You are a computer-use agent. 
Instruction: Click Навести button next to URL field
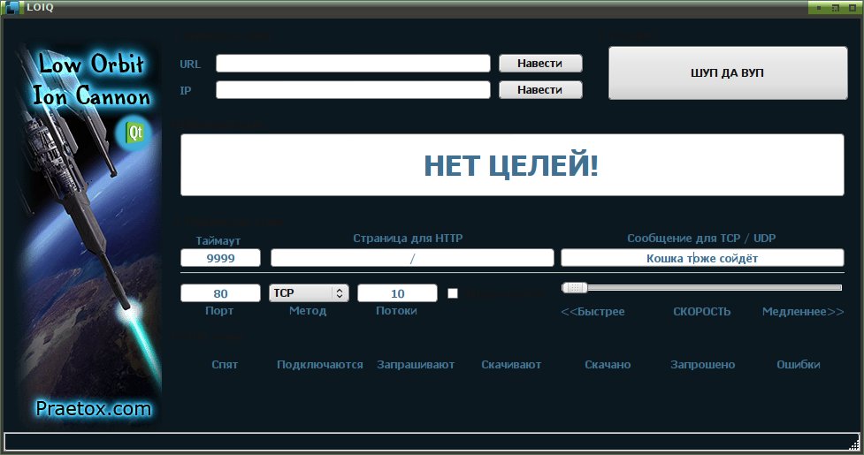pos(540,64)
